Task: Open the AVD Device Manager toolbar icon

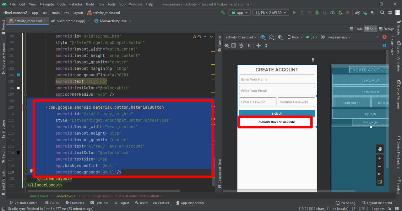Action: point(365,13)
